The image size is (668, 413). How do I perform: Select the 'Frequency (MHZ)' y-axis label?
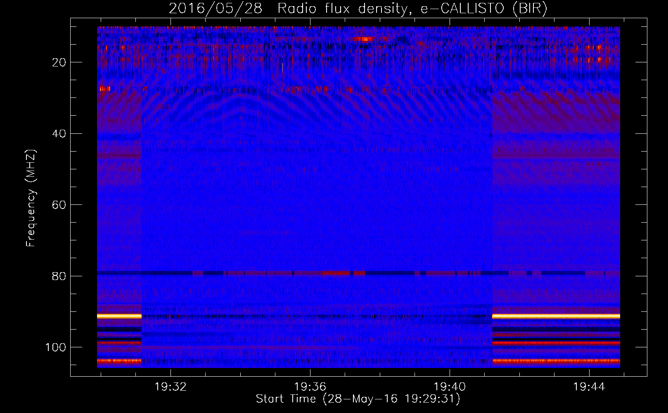point(31,198)
